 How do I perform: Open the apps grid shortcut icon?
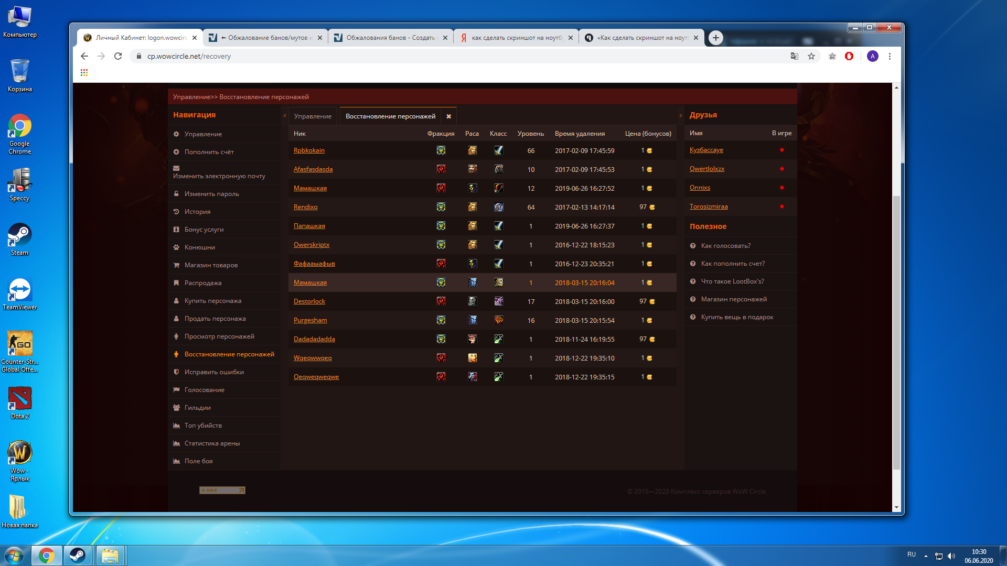tap(84, 73)
